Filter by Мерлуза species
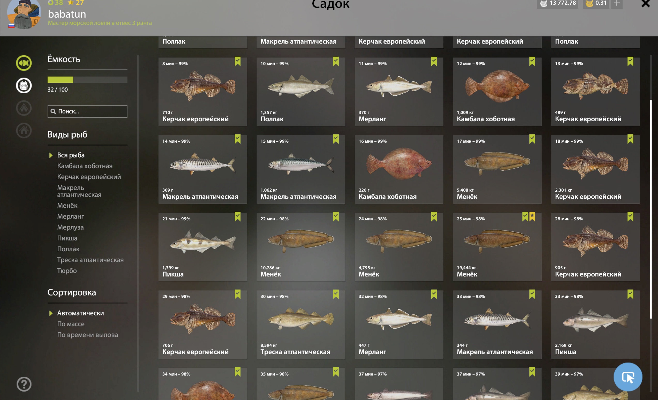The image size is (658, 400). (x=70, y=227)
